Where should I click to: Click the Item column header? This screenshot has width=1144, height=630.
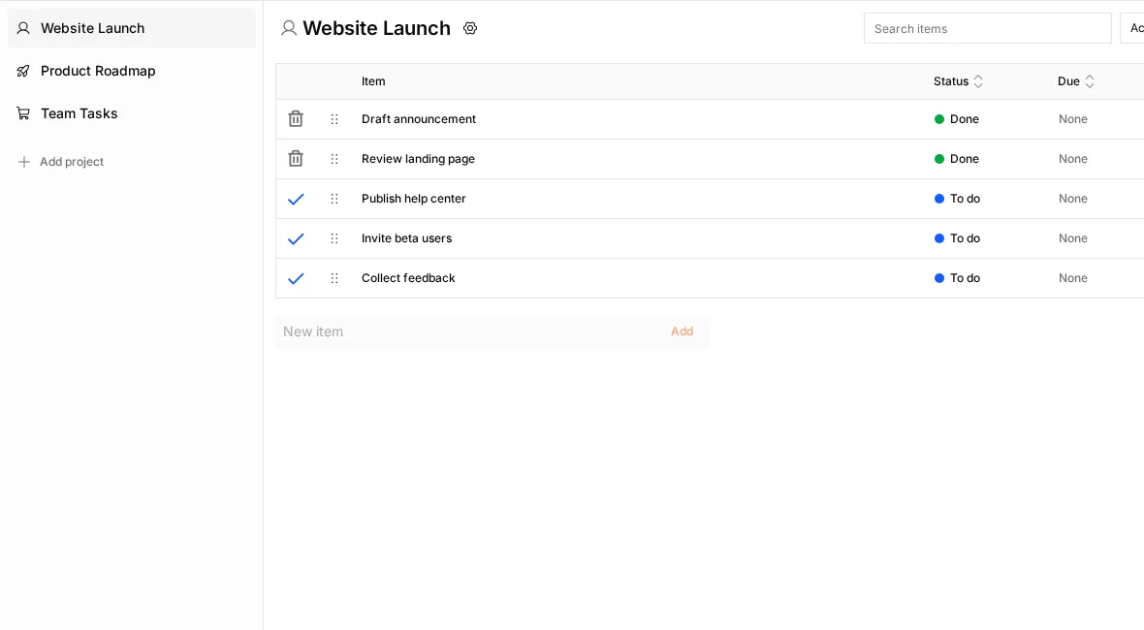click(x=373, y=81)
